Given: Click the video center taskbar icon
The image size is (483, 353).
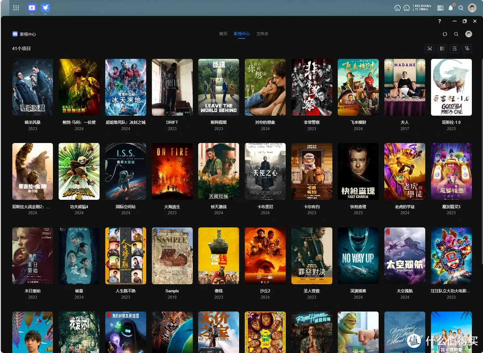Looking at the screenshot, I should click(32, 8).
